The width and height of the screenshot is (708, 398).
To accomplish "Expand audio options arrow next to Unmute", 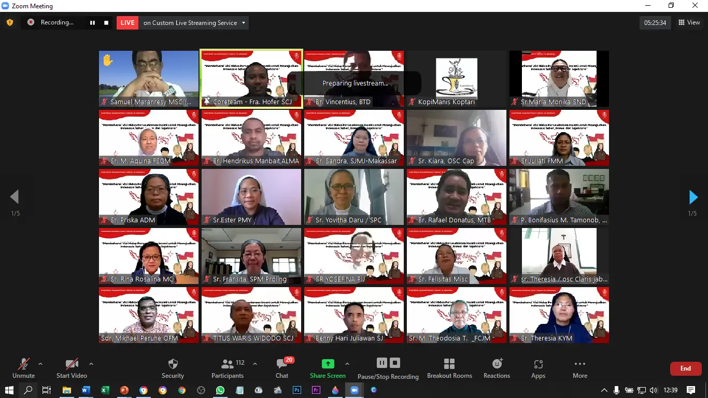I will pos(40,364).
